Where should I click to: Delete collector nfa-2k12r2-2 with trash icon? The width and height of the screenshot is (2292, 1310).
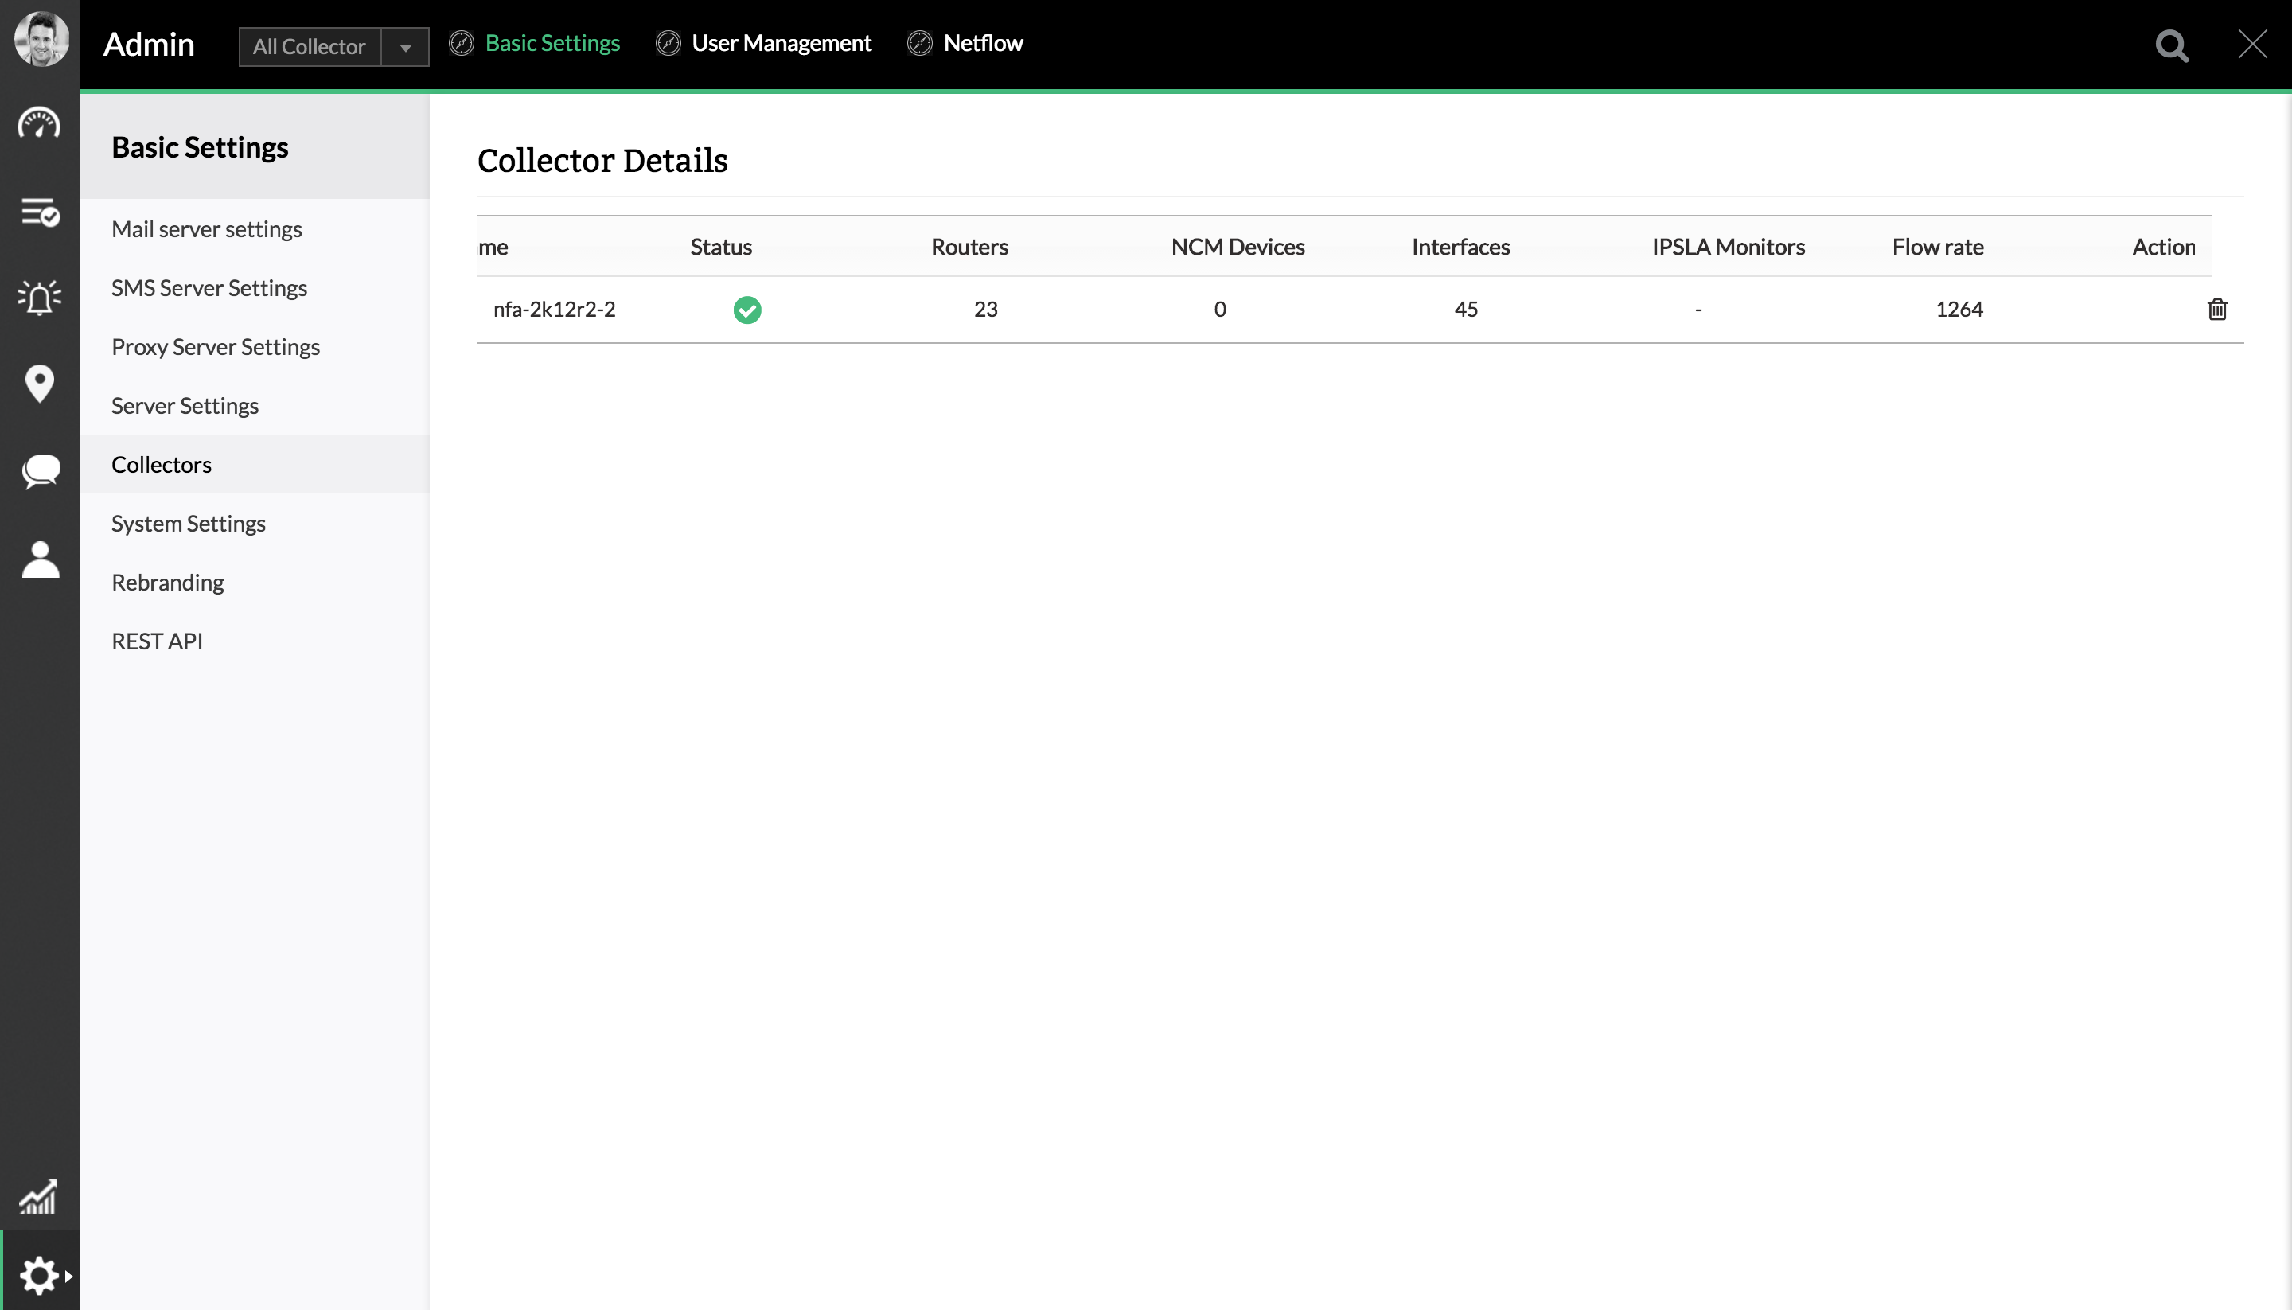(2216, 310)
